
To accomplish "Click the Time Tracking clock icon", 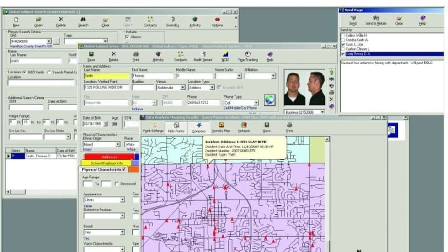I will pyautogui.click(x=247, y=56).
